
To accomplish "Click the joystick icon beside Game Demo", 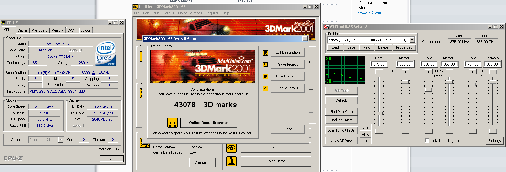I will [231, 161].
